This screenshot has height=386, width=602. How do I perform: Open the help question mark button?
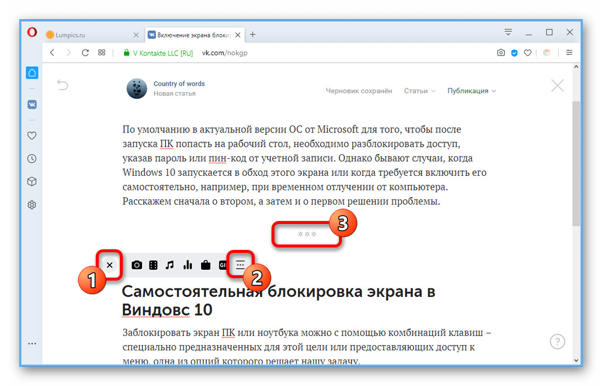(557, 341)
